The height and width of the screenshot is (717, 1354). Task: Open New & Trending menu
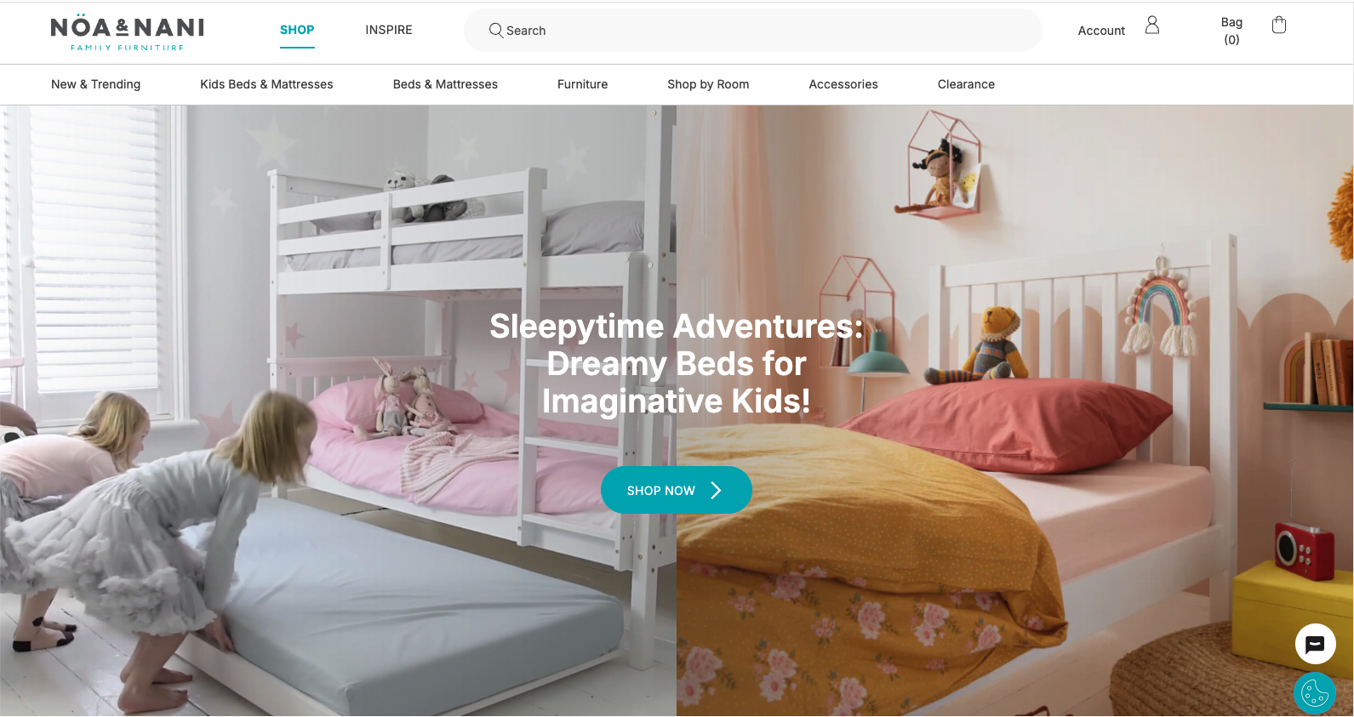click(x=95, y=84)
